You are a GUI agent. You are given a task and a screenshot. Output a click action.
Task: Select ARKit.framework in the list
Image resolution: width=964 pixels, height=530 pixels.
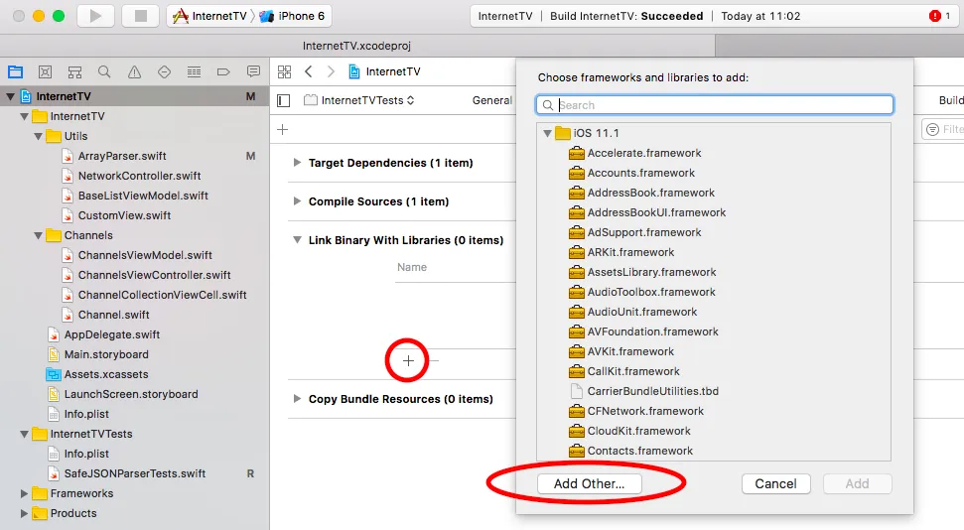click(622, 253)
